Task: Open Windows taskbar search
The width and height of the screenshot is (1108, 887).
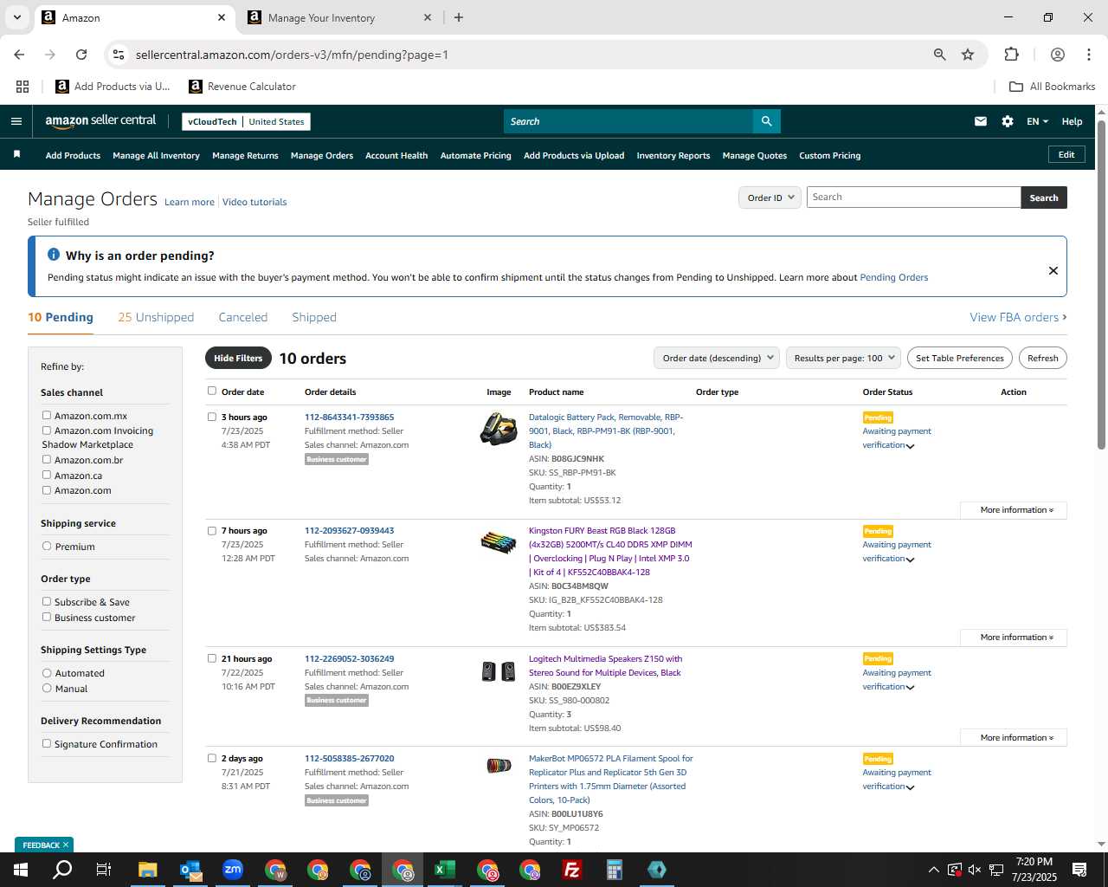Action: [62, 870]
